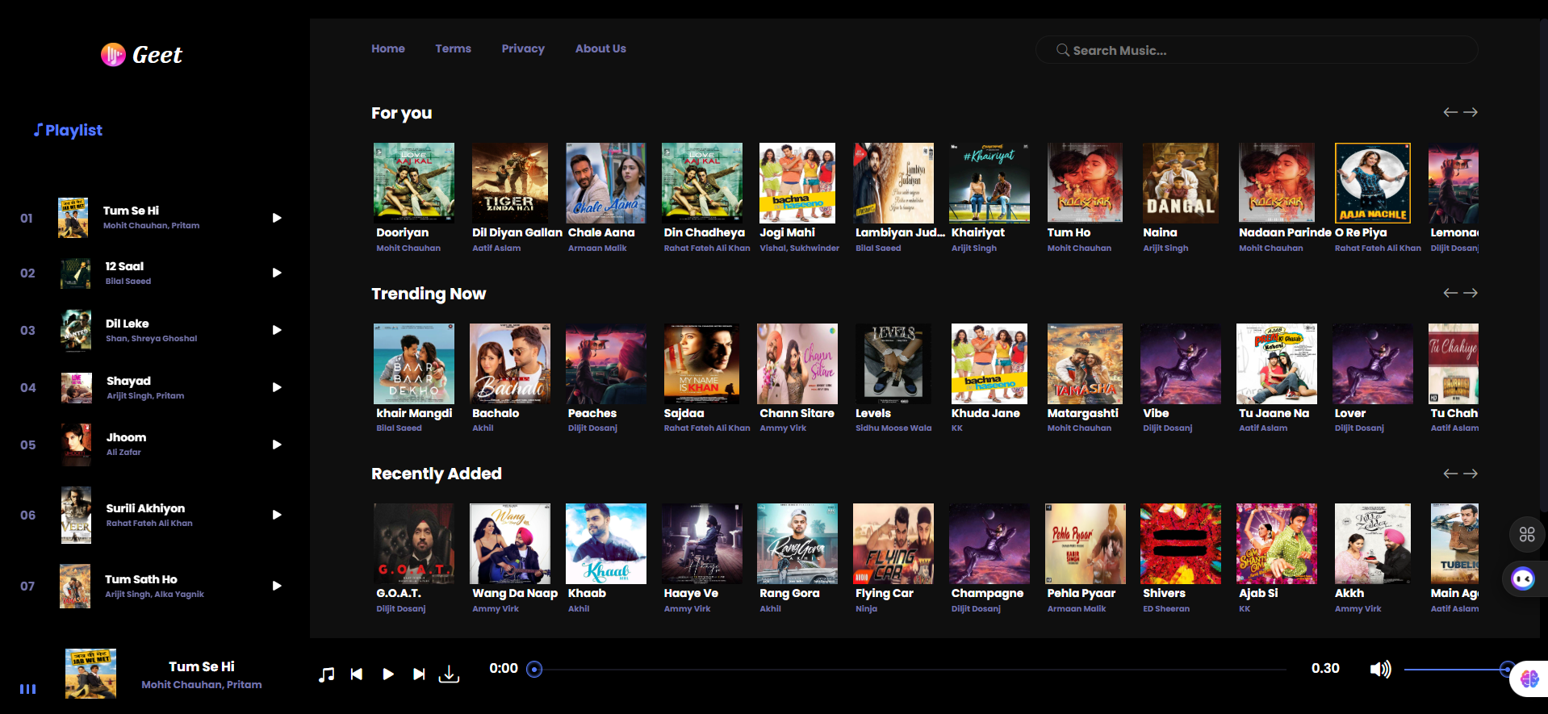Click the music note icon in player bar

pyautogui.click(x=326, y=674)
